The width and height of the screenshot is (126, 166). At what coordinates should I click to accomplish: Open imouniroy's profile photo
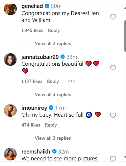pyautogui.click(x=10, y=110)
